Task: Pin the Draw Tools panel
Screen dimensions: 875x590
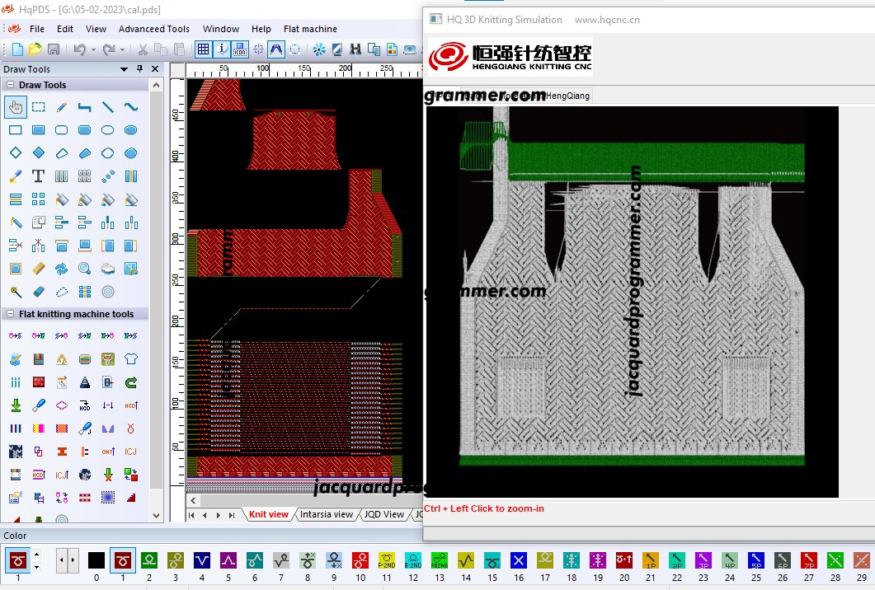Action: point(139,68)
